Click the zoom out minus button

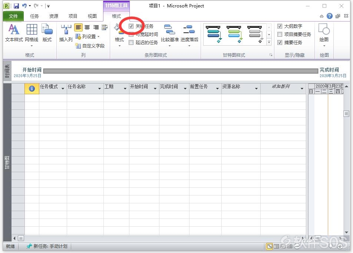pos(297,246)
